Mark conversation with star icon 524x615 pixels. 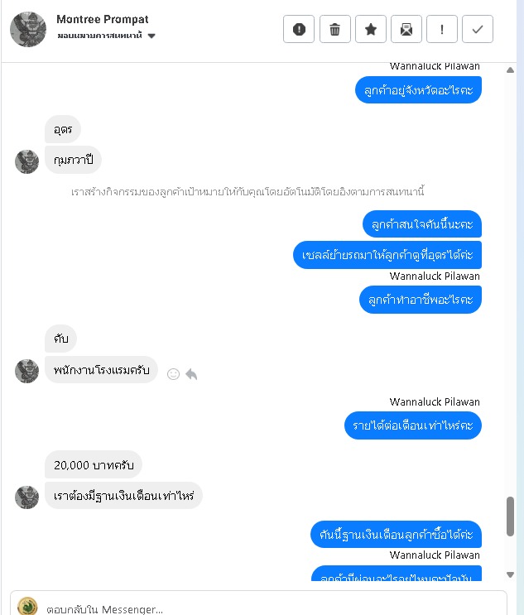tap(371, 29)
